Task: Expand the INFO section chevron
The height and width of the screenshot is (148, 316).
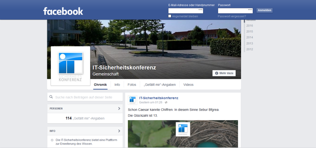Action: [119, 131]
